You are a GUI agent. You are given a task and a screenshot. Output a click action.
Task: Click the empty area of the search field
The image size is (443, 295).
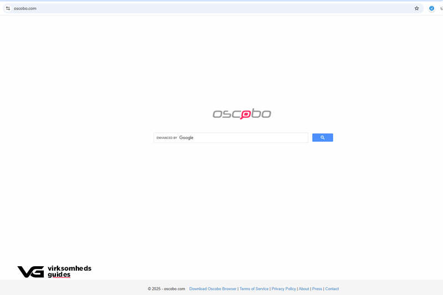[249, 138]
